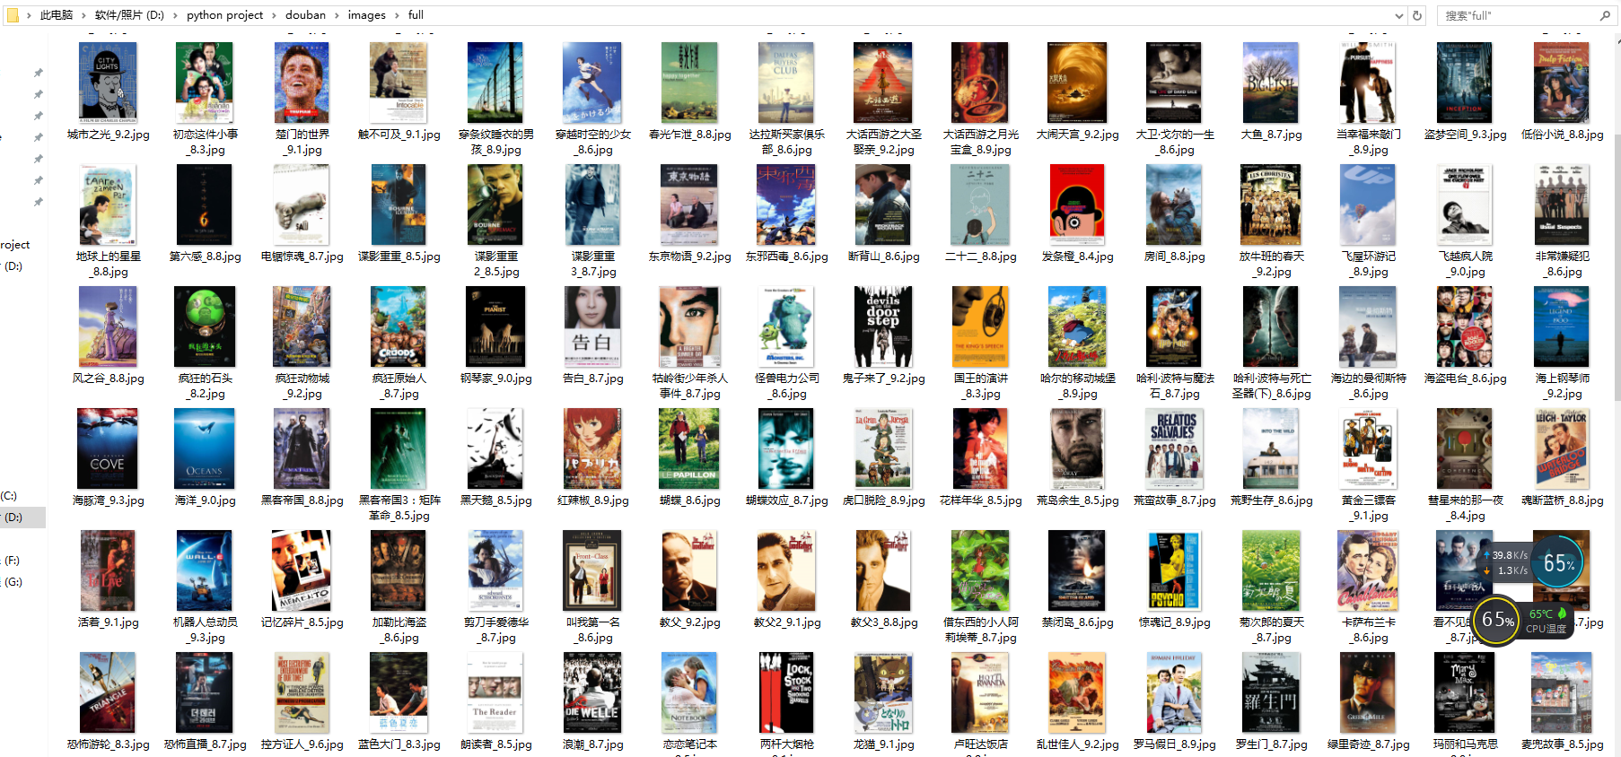Select 惊魂记_8.9.jpg poster
Screen dimensions: 1621x757
[1174, 570]
